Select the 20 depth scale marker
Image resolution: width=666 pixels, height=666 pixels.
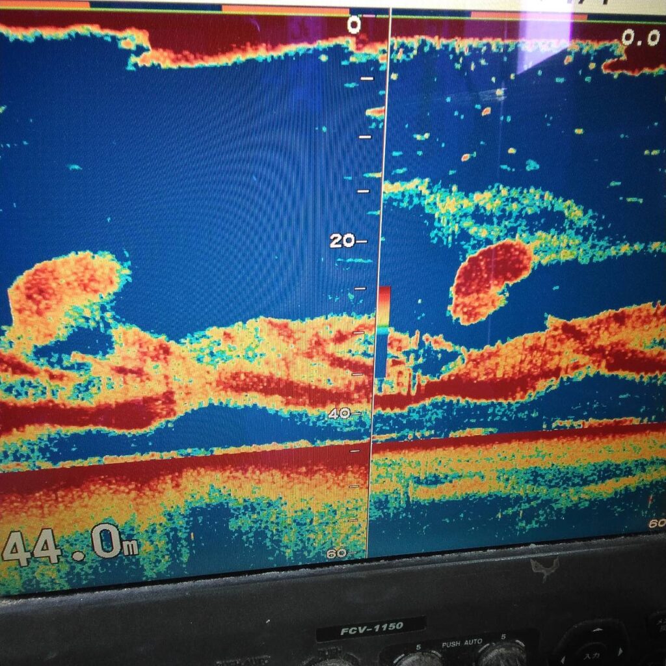(x=343, y=241)
